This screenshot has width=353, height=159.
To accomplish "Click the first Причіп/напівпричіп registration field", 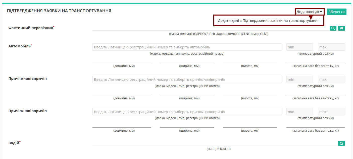I will pos(187,79).
